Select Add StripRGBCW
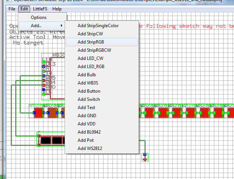 102,50
